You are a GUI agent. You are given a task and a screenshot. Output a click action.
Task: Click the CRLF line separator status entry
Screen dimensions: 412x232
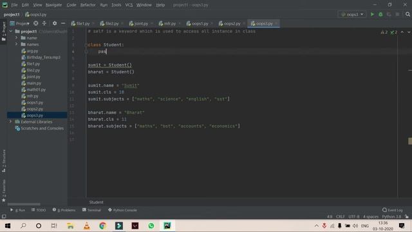(x=341, y=217)
